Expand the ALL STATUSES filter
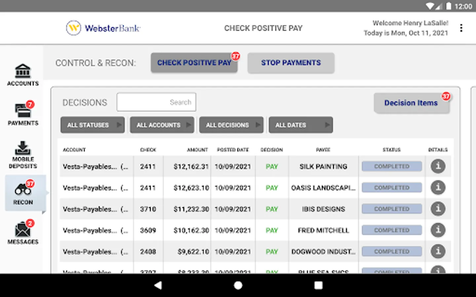This screenshot has width=476, height=297. (x=93, y=125)
